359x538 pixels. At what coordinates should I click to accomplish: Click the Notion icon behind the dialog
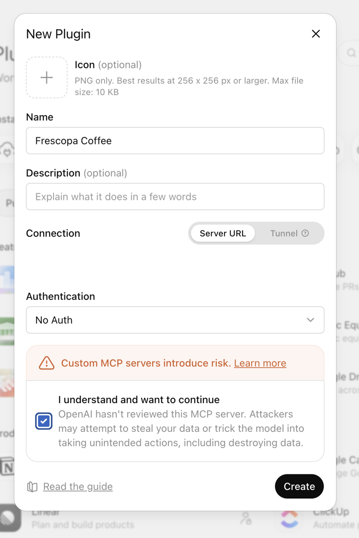[x=7, y=467]
